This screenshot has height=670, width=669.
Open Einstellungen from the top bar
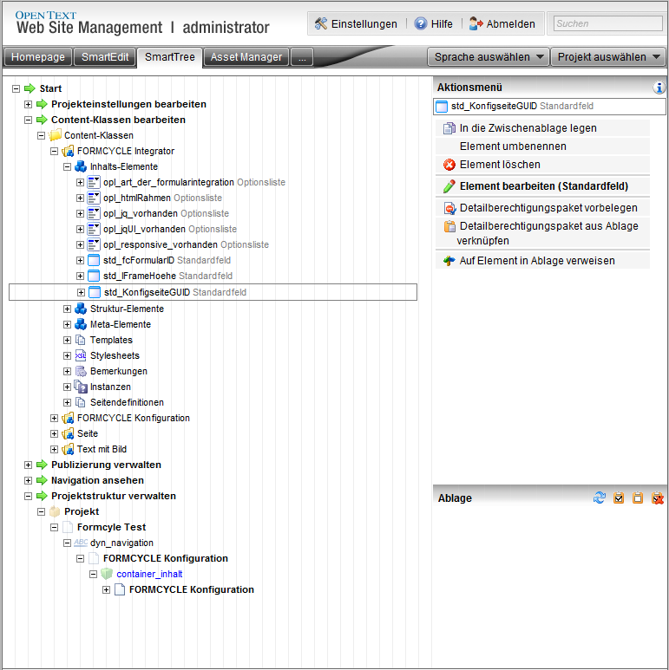tap(355, 23)
